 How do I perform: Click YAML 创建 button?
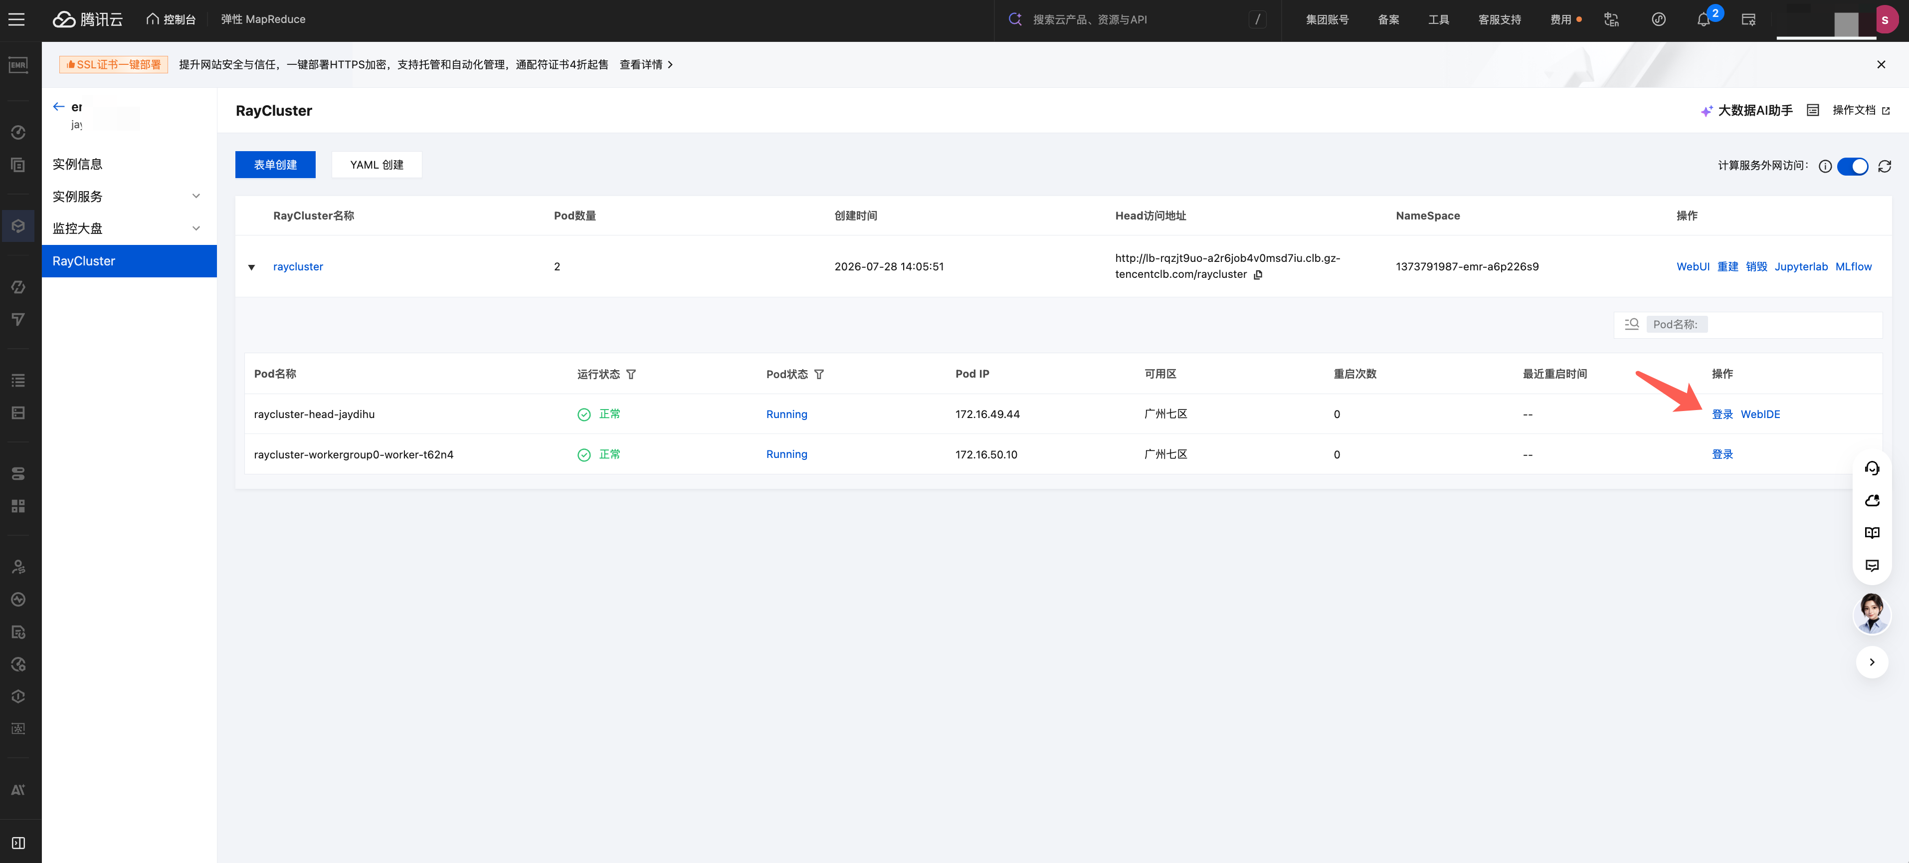pyautogui.click(x=377, y=165)
